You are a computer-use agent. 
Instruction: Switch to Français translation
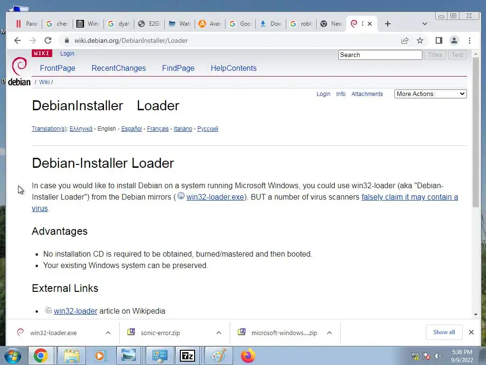[x=158, y=128]
